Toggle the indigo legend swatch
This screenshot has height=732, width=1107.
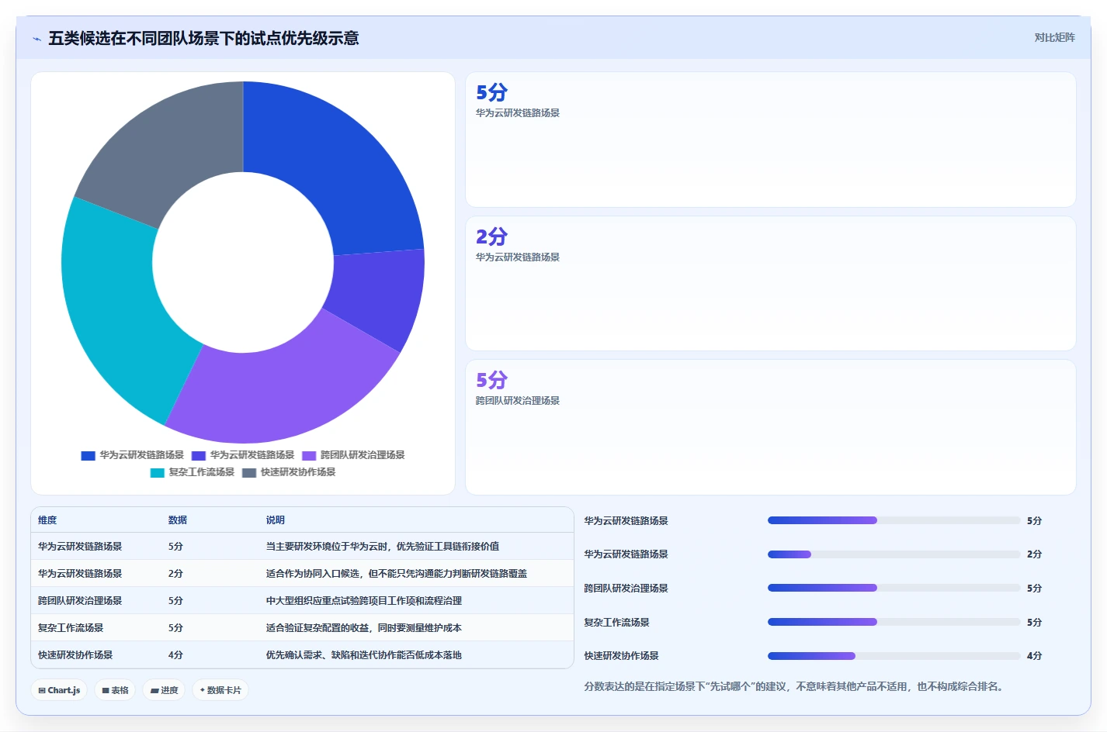(199, 456)
